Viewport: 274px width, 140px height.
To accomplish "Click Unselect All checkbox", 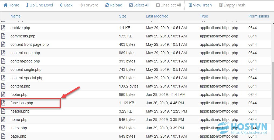I will [169, 5].
